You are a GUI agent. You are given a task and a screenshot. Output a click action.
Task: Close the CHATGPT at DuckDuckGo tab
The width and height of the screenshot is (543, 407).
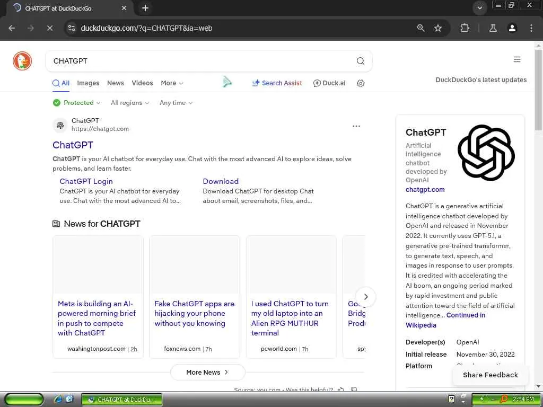[x=124, y=8]
